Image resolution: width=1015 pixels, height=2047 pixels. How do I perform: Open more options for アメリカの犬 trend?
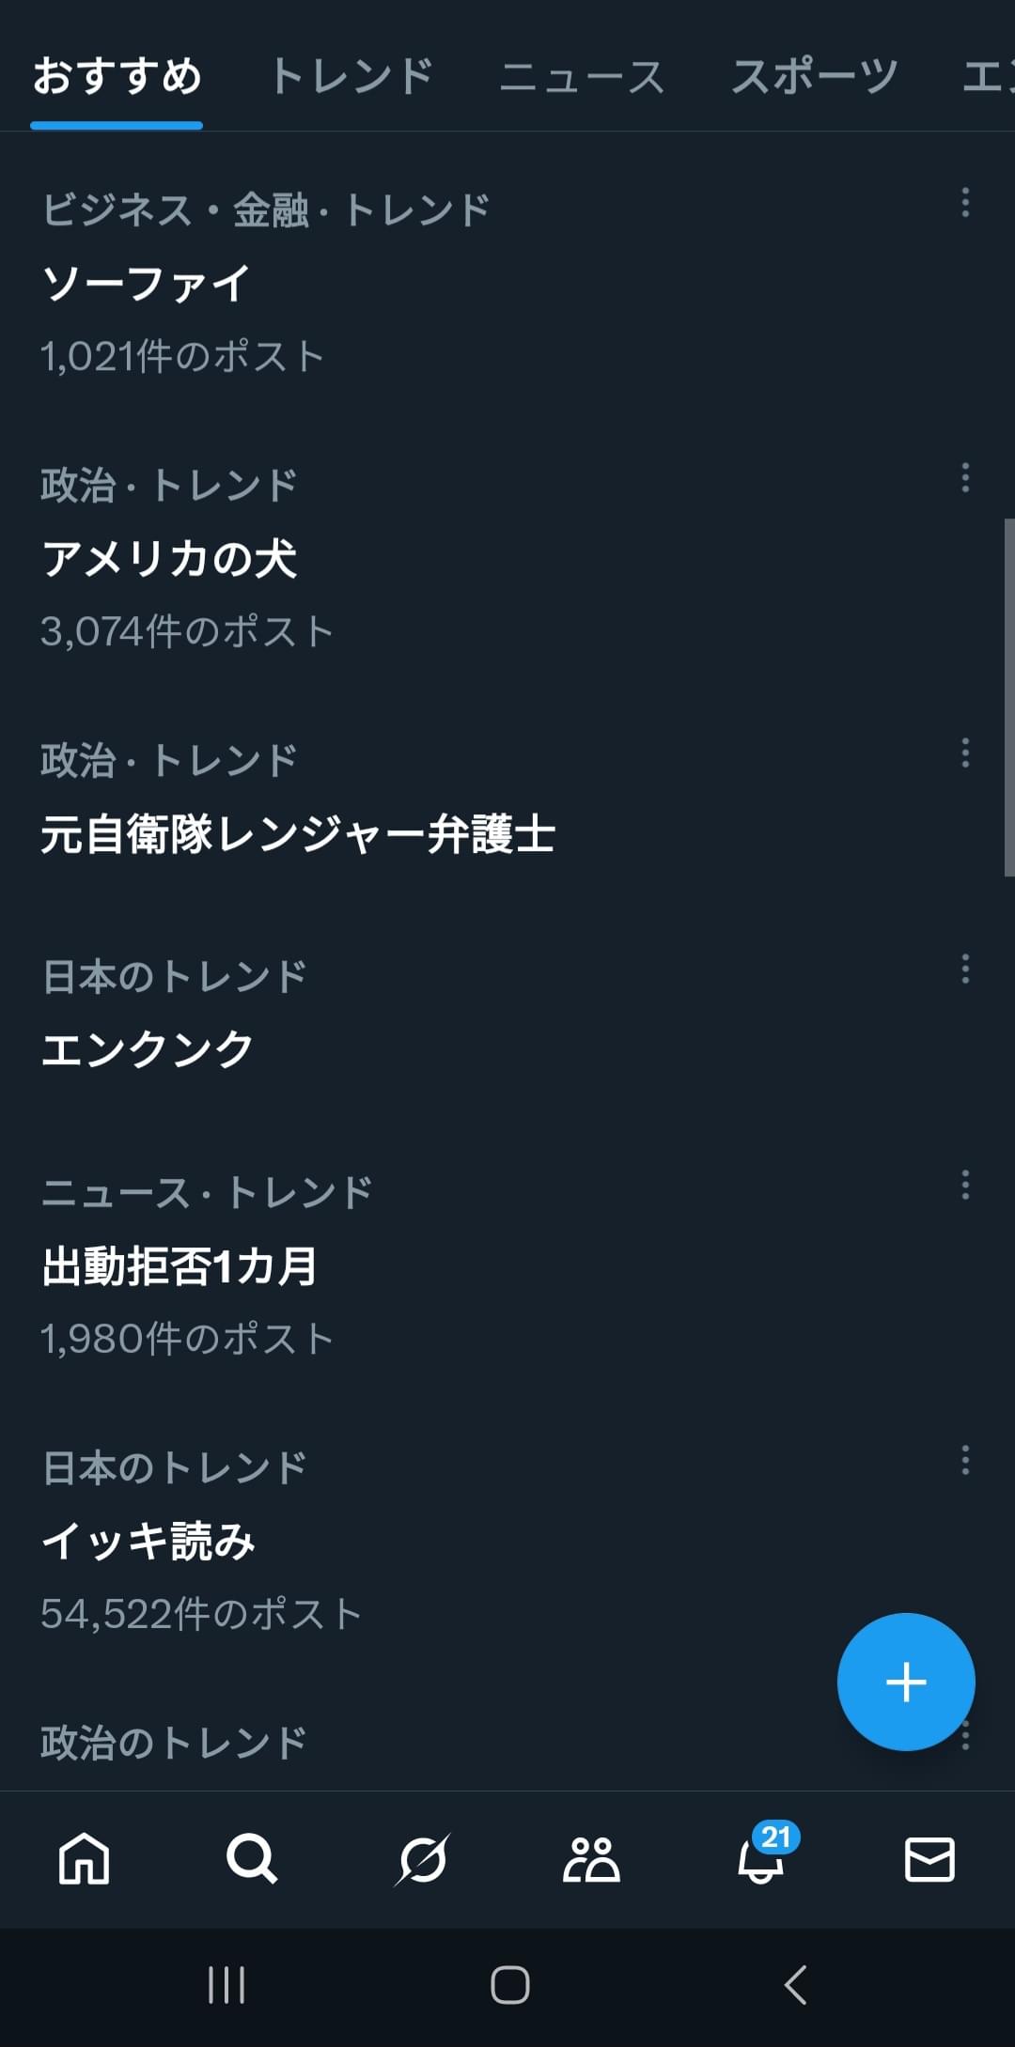tap(965, 478)
